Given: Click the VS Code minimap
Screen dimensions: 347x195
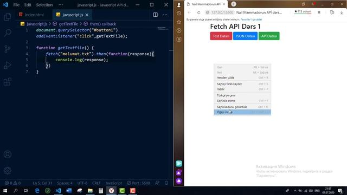Looking at the screenshot, I should point(163,28).
